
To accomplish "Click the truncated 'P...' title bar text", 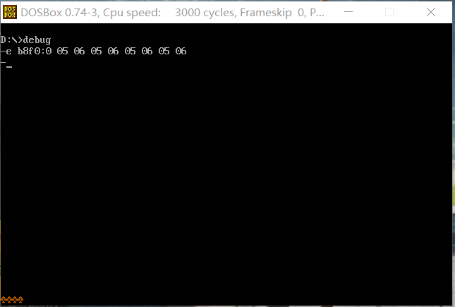I will point(317,13).
